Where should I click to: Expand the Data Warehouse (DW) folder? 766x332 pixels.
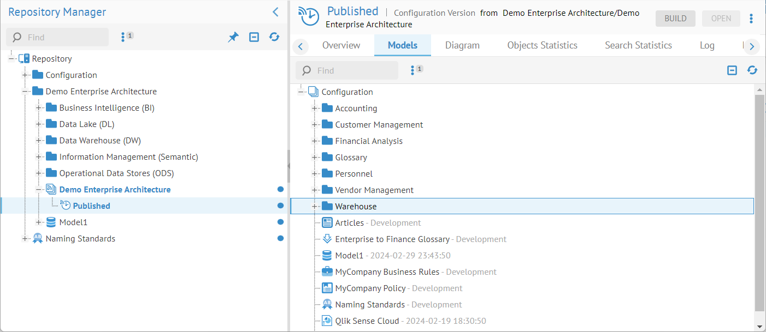point(39,141)
